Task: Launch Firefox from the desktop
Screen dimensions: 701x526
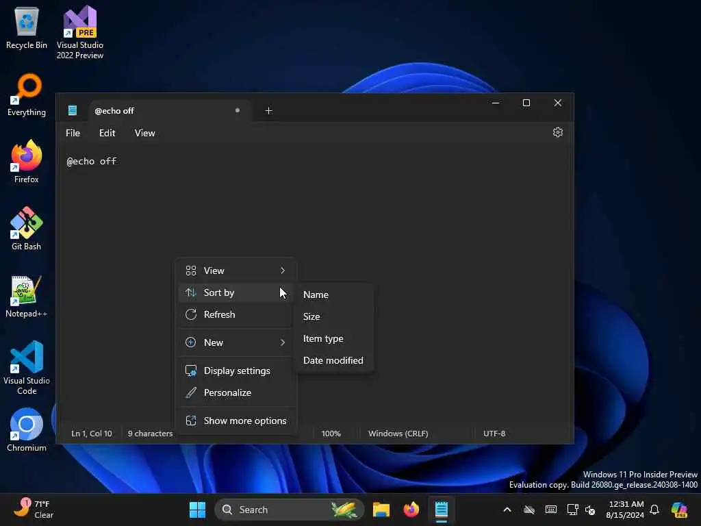Action: pos(27,162)
